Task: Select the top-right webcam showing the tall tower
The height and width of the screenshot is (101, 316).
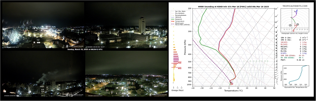Action: point(126,25)
